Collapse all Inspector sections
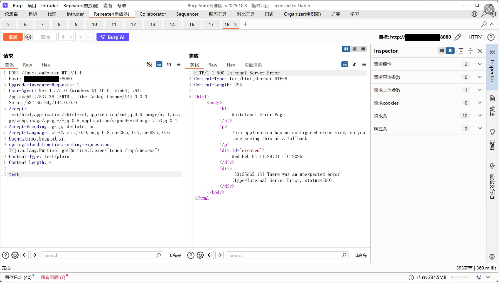 point(470,51)
